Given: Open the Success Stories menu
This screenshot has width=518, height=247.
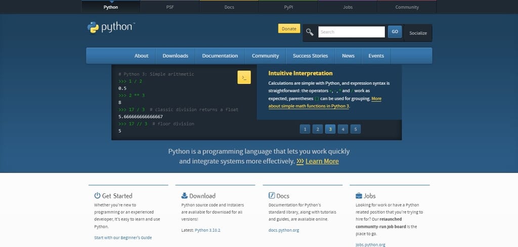Looking at the screenshot, I should click(x=310, y=55).
